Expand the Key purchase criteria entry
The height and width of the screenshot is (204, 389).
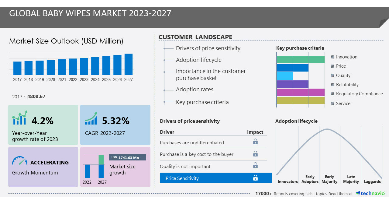pyautogui.click(x=202, y=102)
